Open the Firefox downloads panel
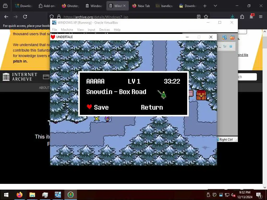267x200 pixels. 232,17
